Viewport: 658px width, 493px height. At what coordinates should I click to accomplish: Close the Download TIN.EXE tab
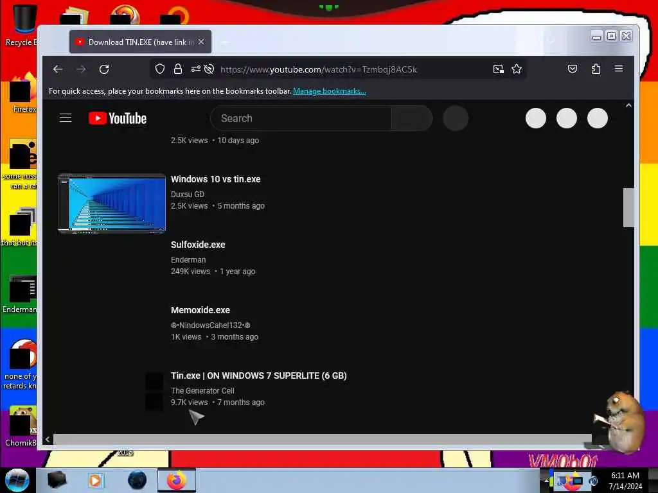coord(201,42)
